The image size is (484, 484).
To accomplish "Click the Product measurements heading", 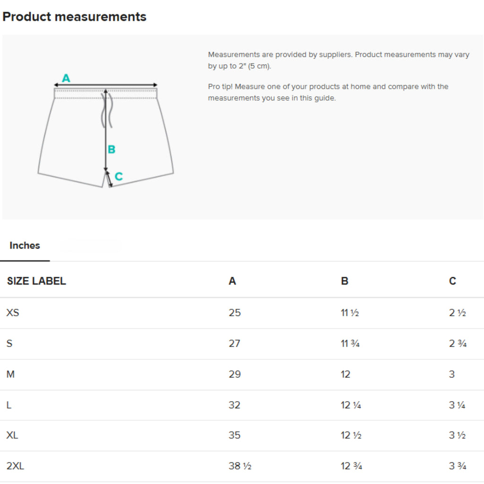I will coord(75,17).
